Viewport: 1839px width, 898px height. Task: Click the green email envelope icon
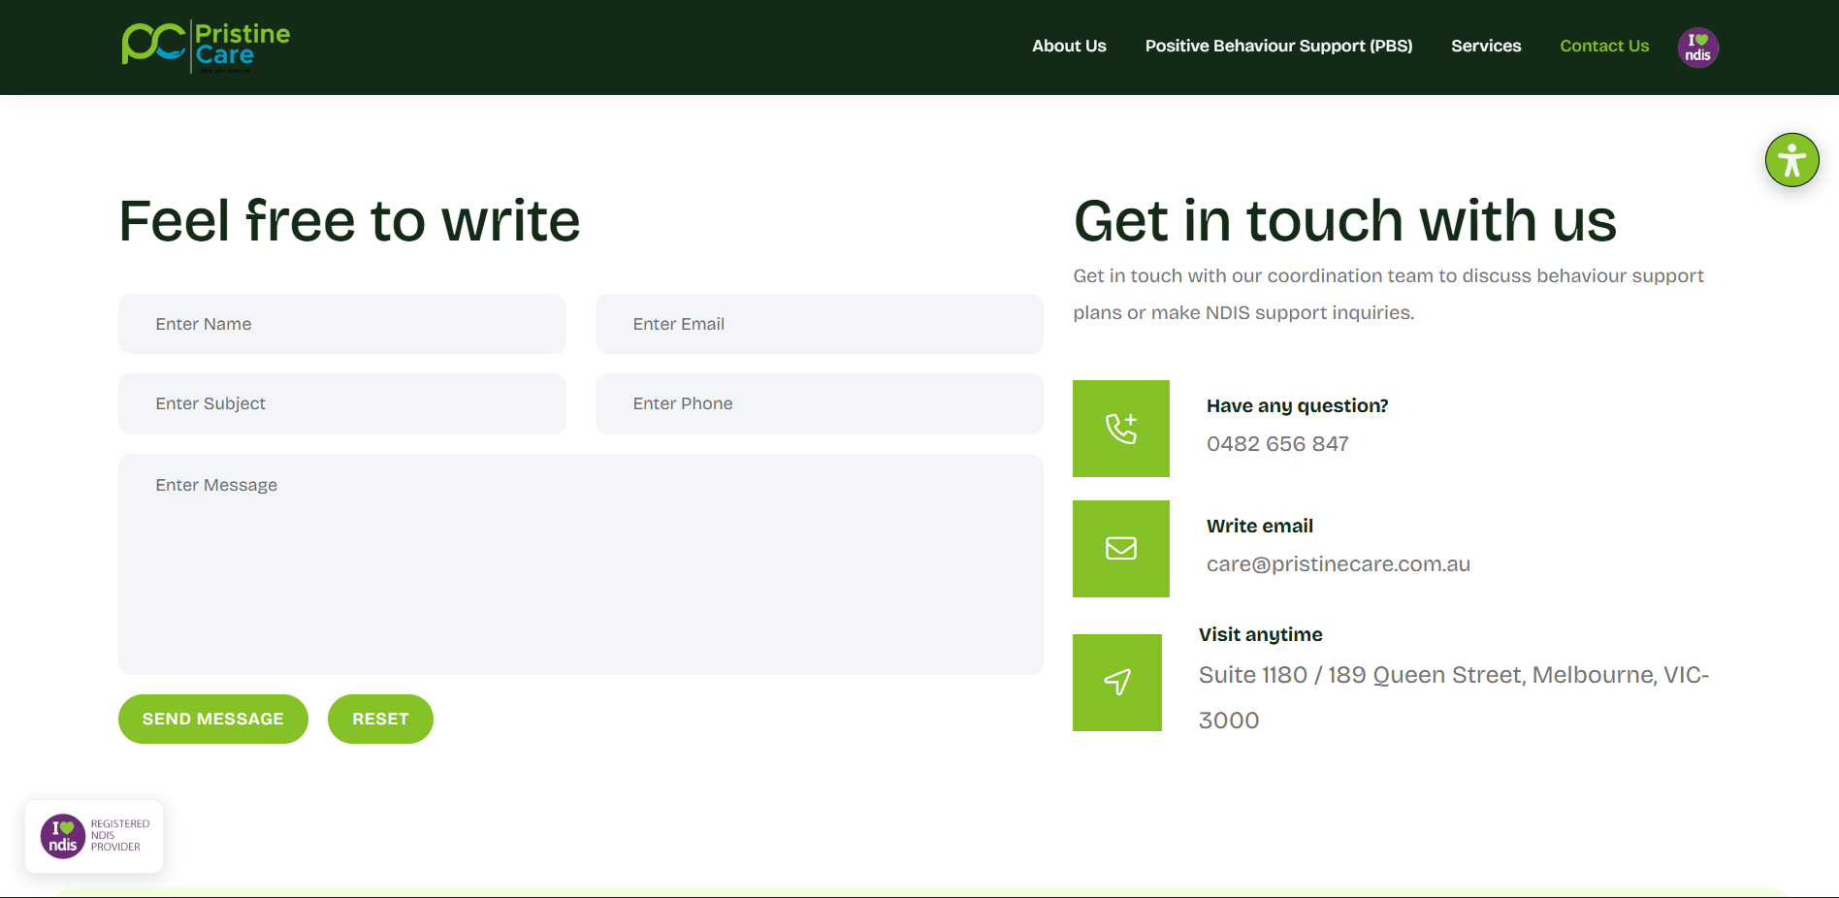point(1121,549)
